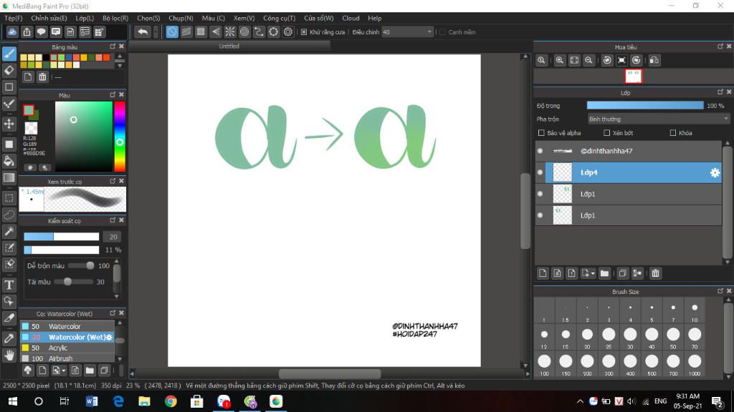Select the Lasso selection tool
This screenshot has height=412, width=734.
9,215
